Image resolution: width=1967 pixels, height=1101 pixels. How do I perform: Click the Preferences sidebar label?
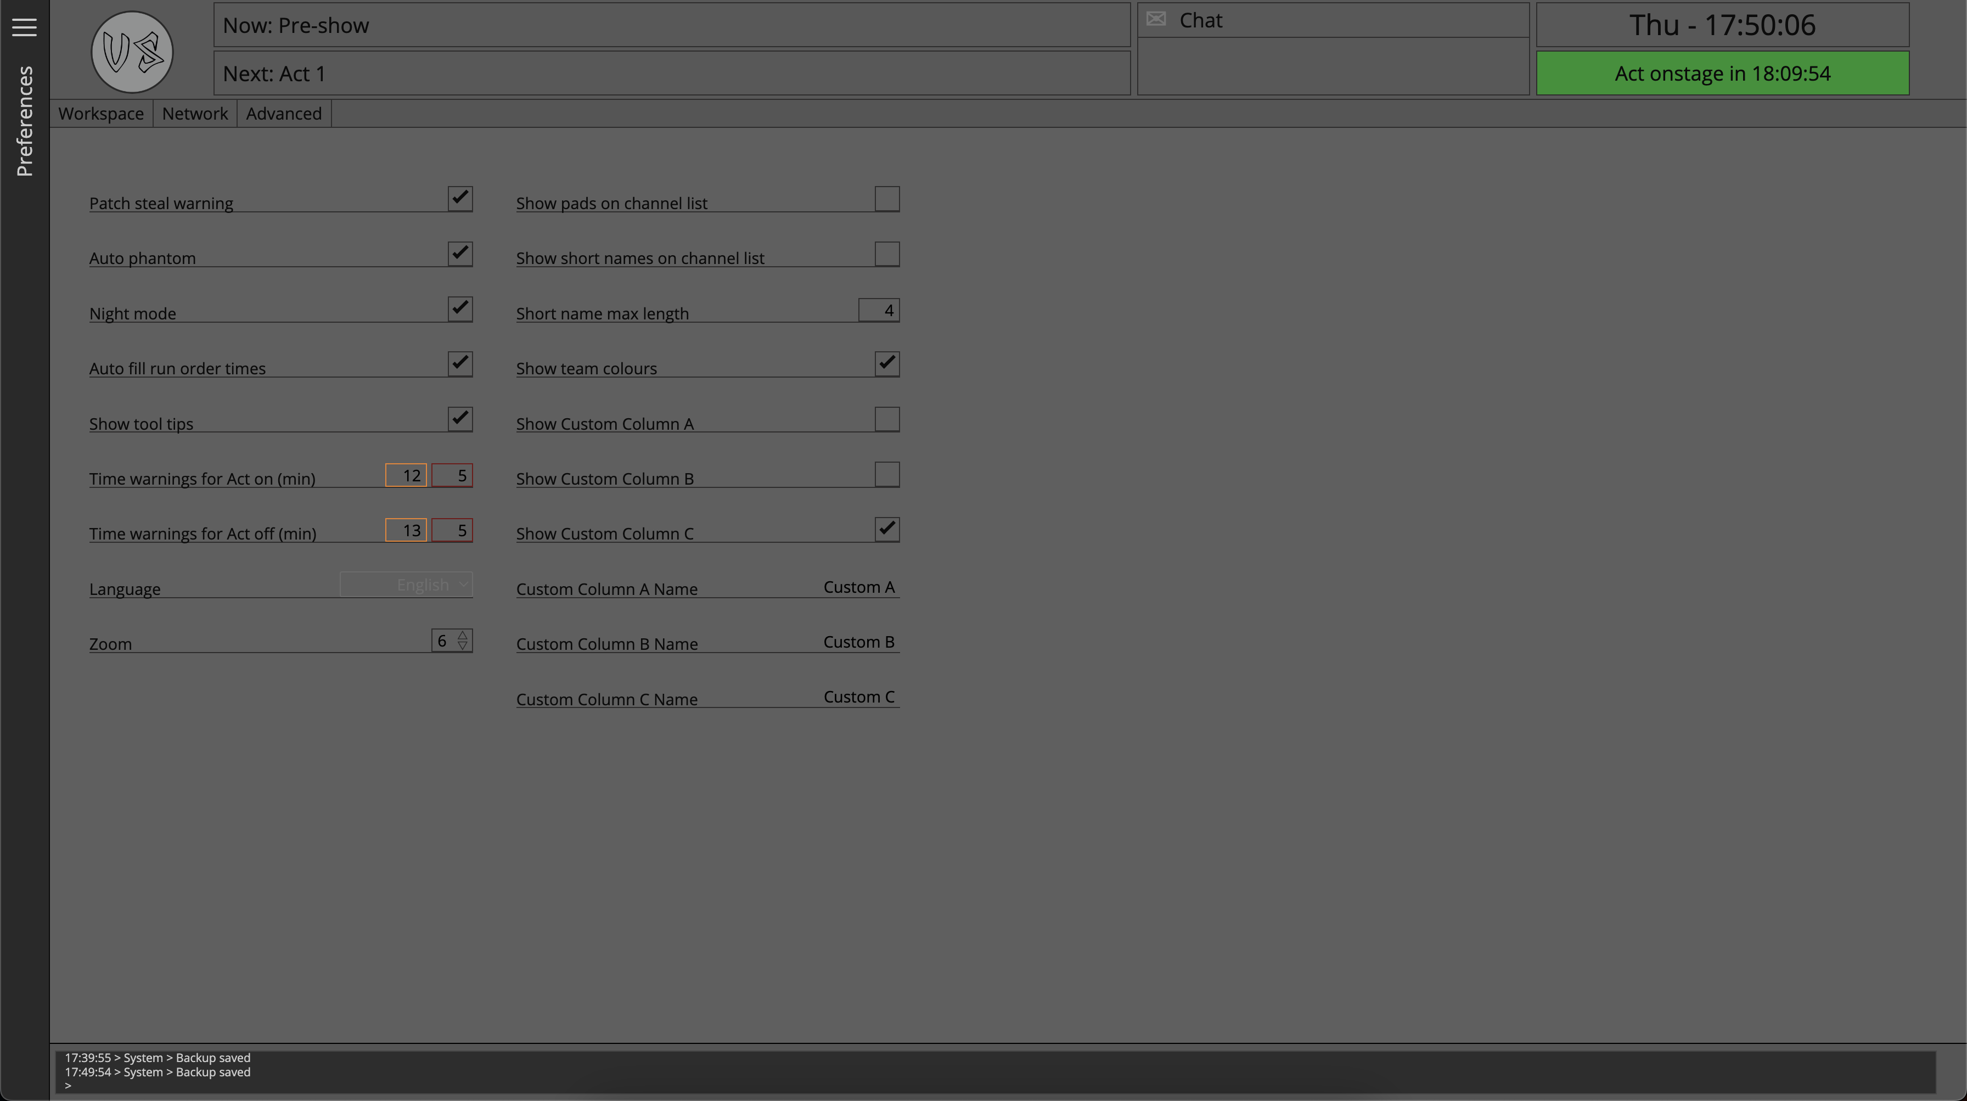coord(25,121)
